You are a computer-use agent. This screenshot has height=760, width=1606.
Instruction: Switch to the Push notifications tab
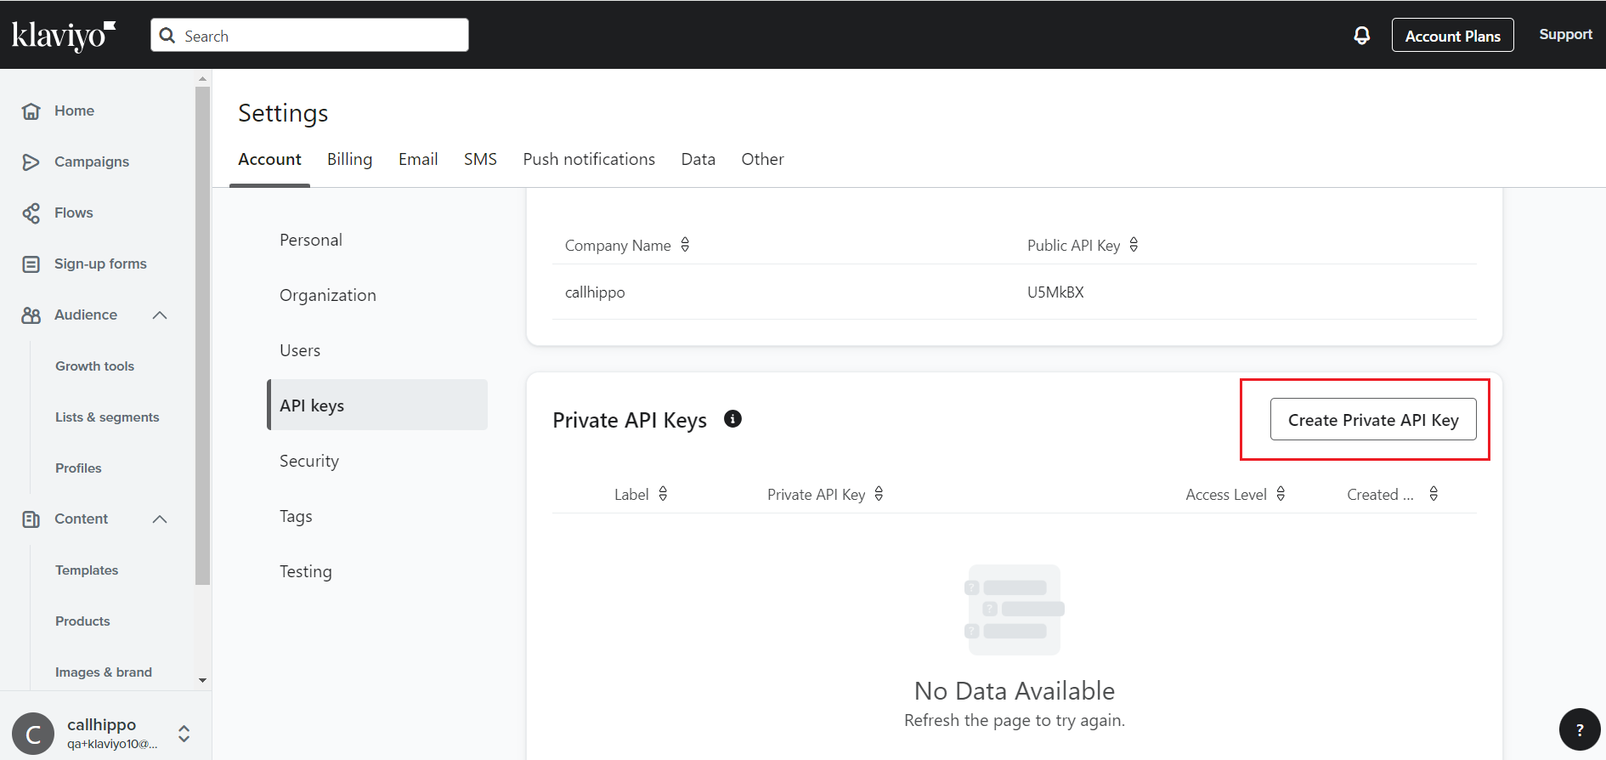(589, 160)
